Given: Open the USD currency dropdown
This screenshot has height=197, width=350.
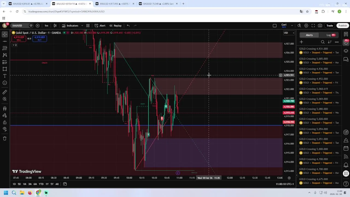Looking at the screenshot, I should tap(289, 33).
